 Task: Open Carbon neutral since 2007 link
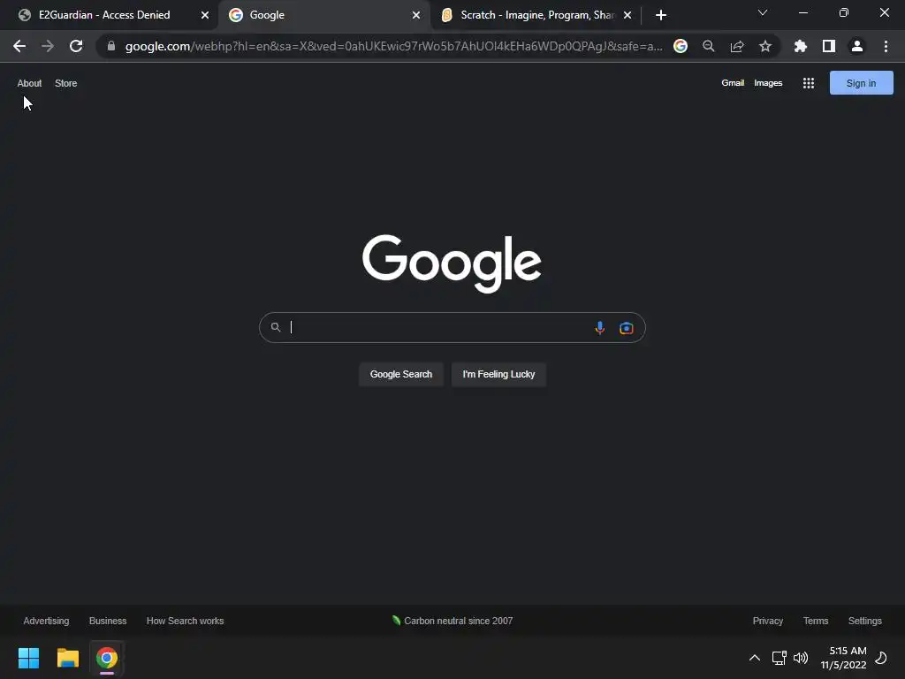[x=452, y=621]
